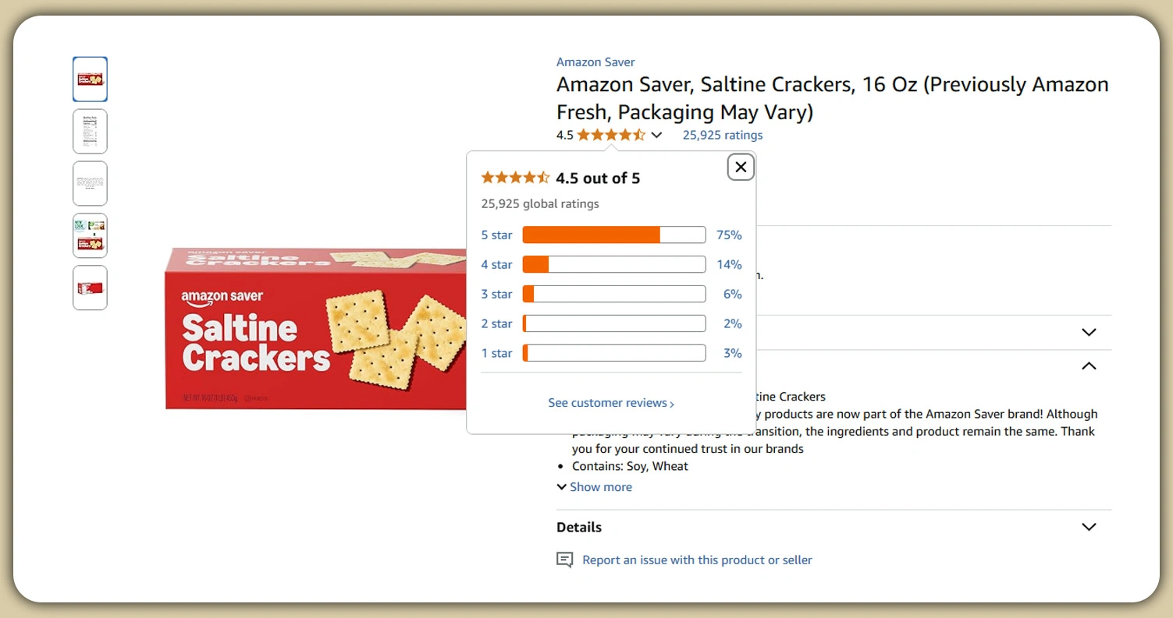The height and width of the screenshot is (618, 1173).
Task: Open See customer reviews
Action: [x=611, y=403]
